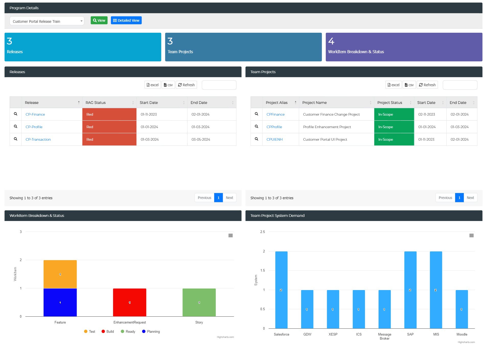The image size is (487, 356).
Task: Open details magnifier for CP-Finance release
Action: (x=16, y=114)
